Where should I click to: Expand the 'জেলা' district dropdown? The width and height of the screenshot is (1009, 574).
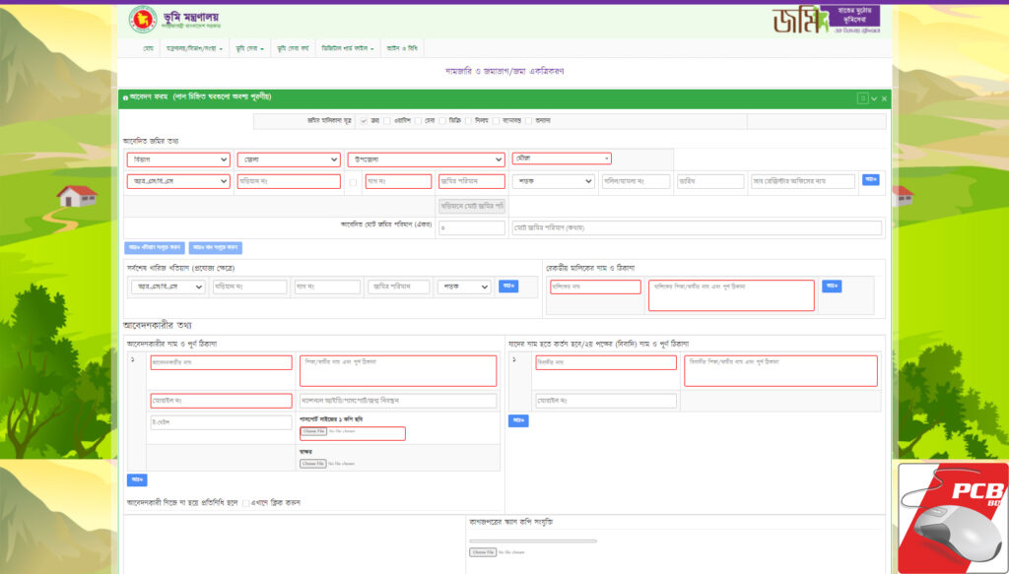tap(288, 159)
